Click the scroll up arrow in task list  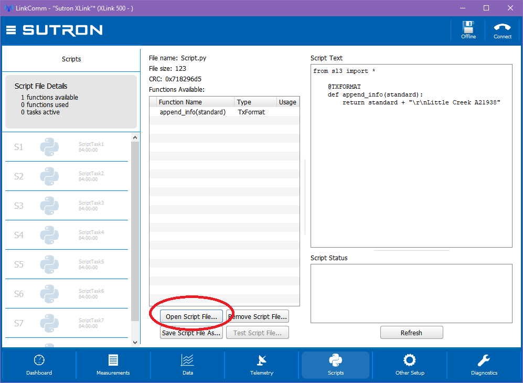[x=135, y=137]
